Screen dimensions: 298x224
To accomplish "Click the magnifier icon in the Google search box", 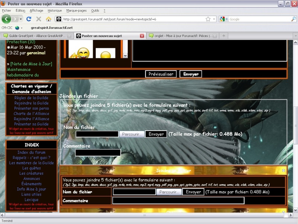I will 294,19.
